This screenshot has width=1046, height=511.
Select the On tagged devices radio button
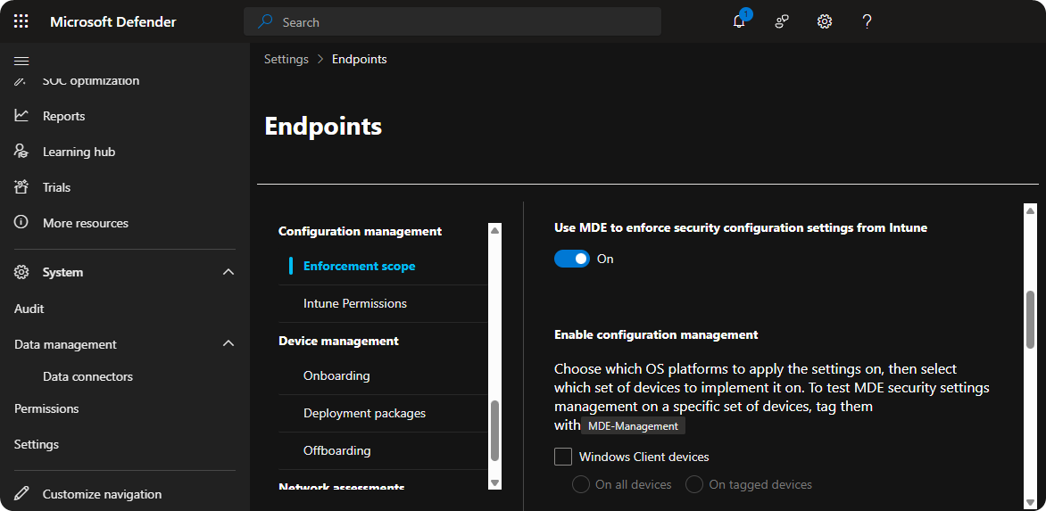coord(694,484)
